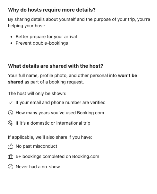
Task: Click the bullet before Better prepare
Action: point(12,37)
